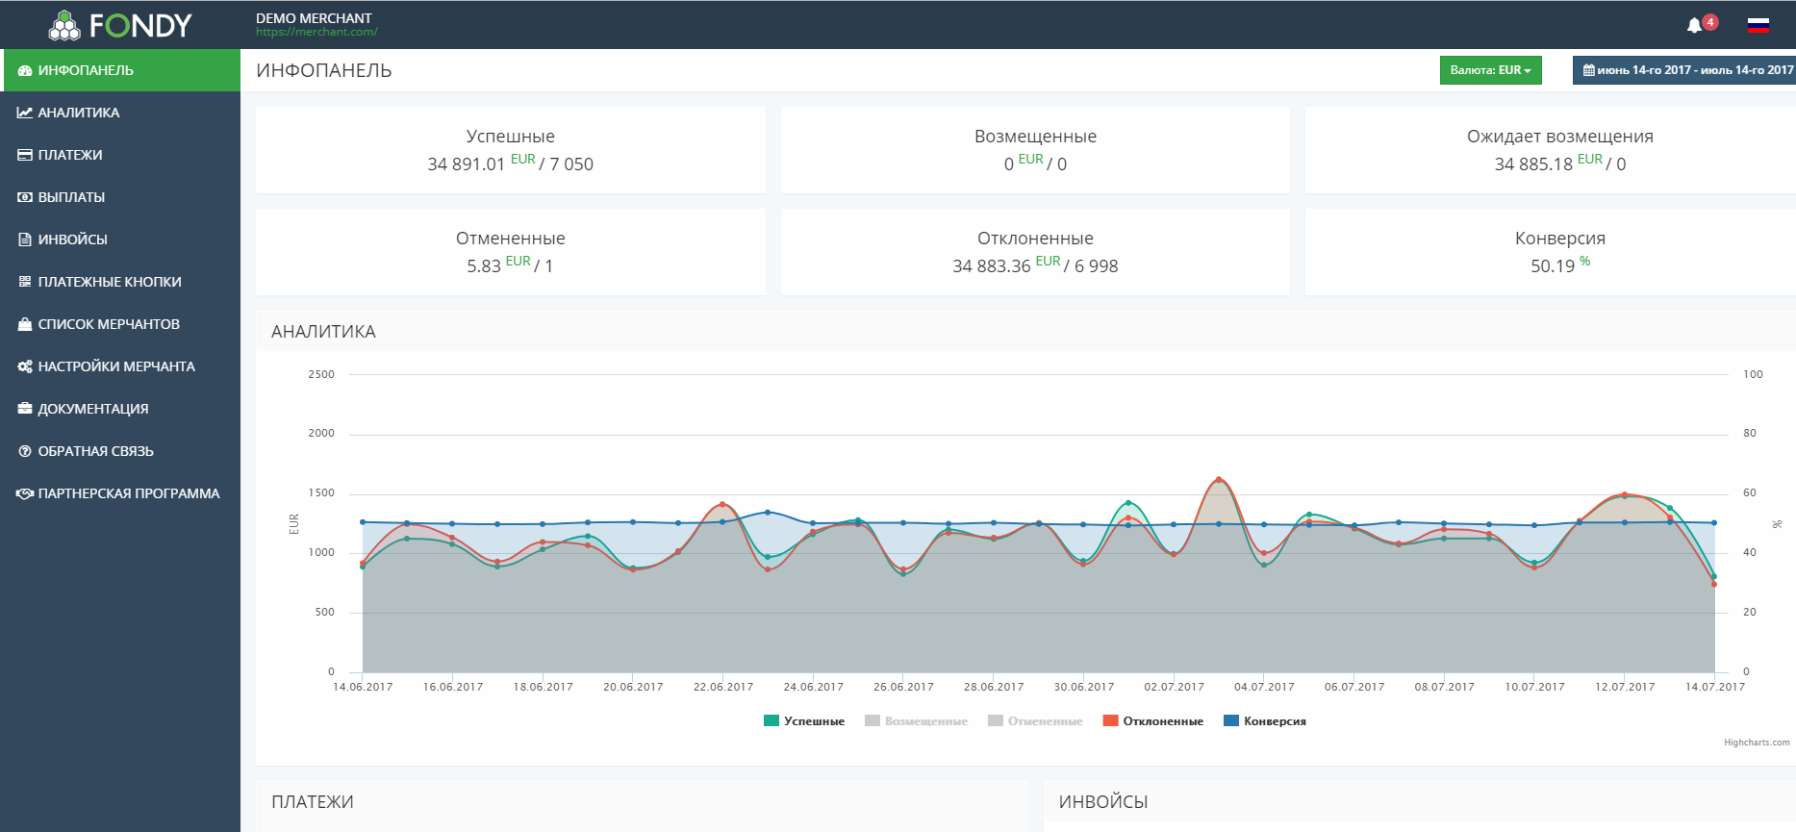Click the Analytics chart icon in sidebar
Image resolution: width=1796 pixels, height=832 pixels.
(25, 113)
